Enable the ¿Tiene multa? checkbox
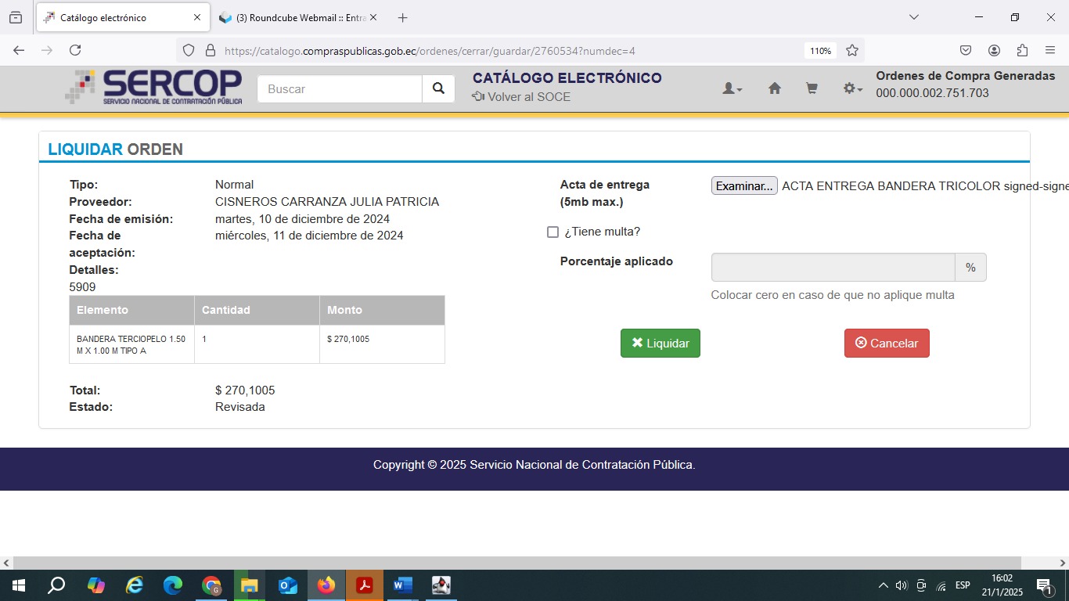The height and width of the screenshot is (601, 1069). tap(552, 232)
